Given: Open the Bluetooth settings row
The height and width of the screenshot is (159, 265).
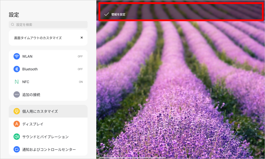Looking at the screenshot, I should pos(48,69).
